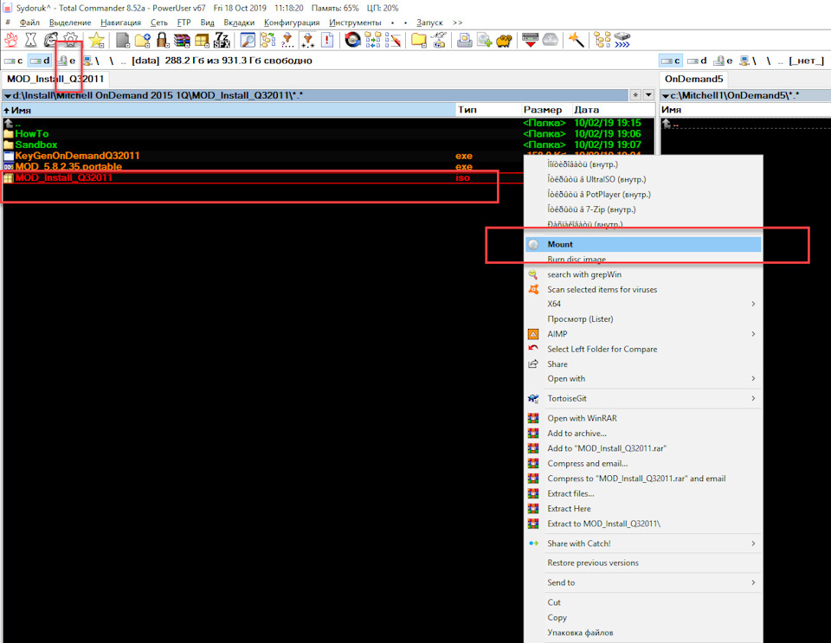Open the Навигация menu
The image size is (831, 643).
coord(121,23)
